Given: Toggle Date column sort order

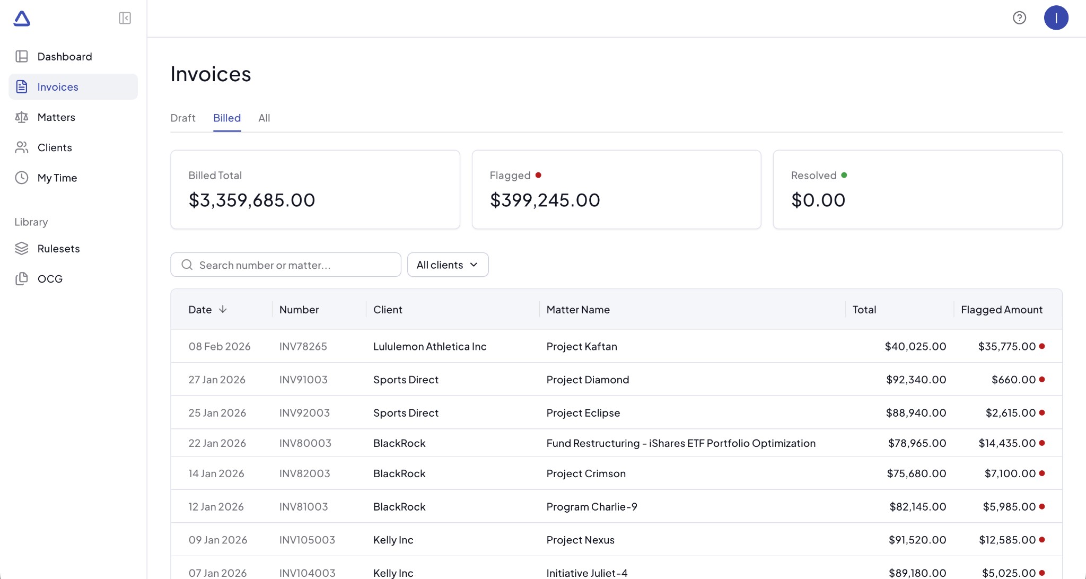Looking at the screenshot, I should (207, 309).
